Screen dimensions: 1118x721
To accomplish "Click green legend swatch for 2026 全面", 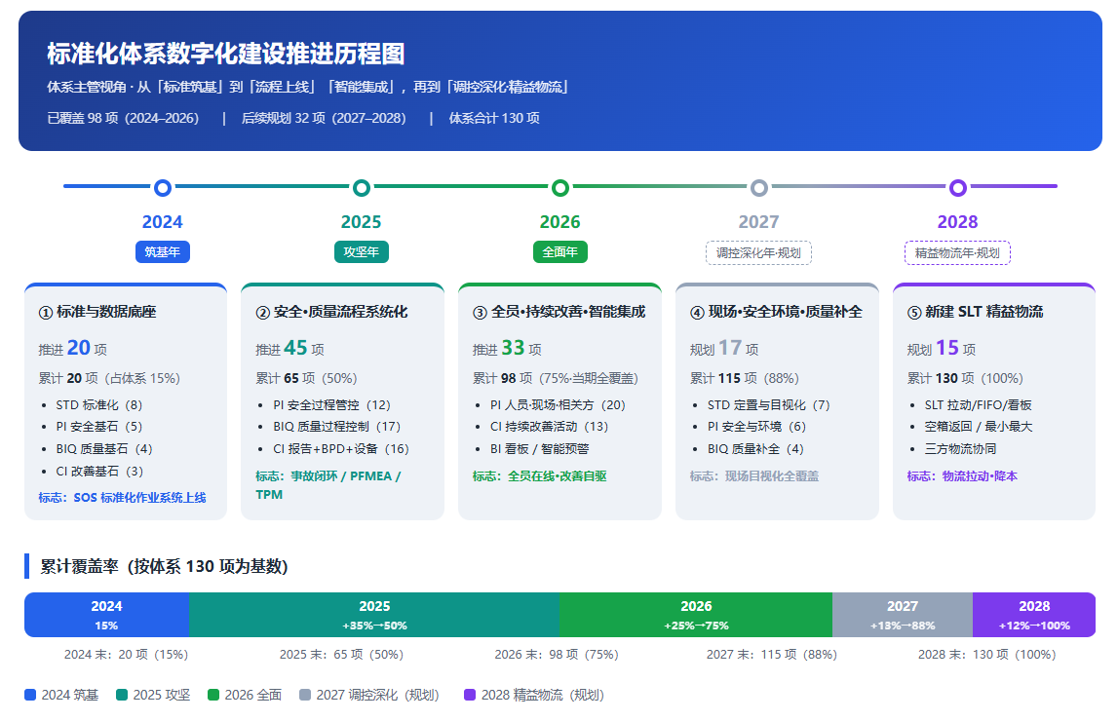I will tap(213, 695).
